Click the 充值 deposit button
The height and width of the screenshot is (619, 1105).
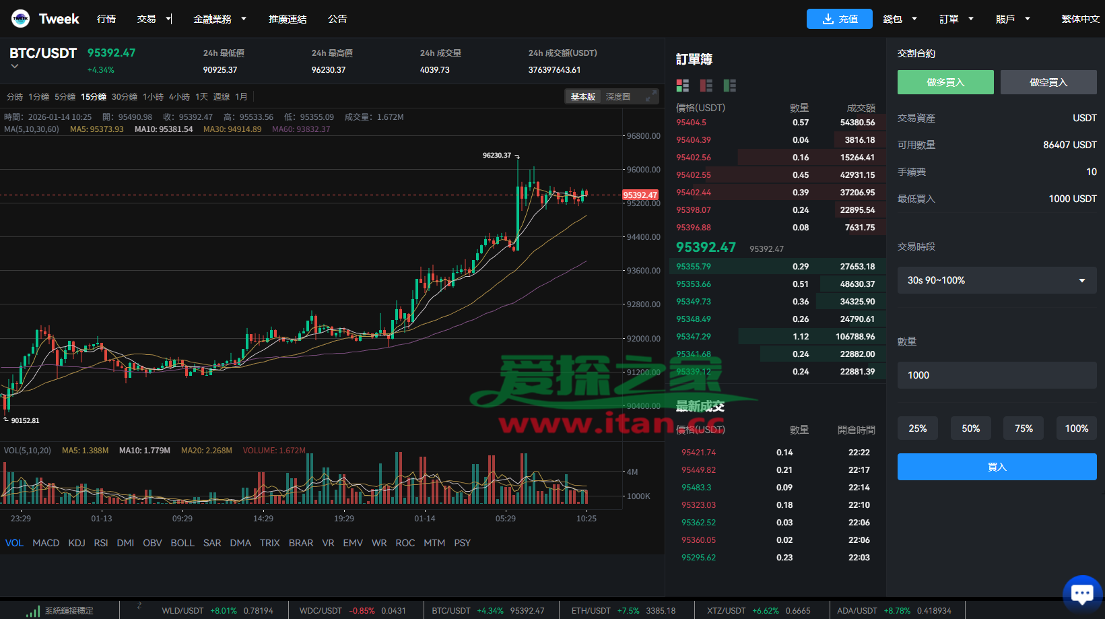(x=839, y=19)
